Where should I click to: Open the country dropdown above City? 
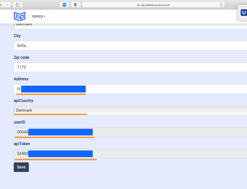(130, 25)
